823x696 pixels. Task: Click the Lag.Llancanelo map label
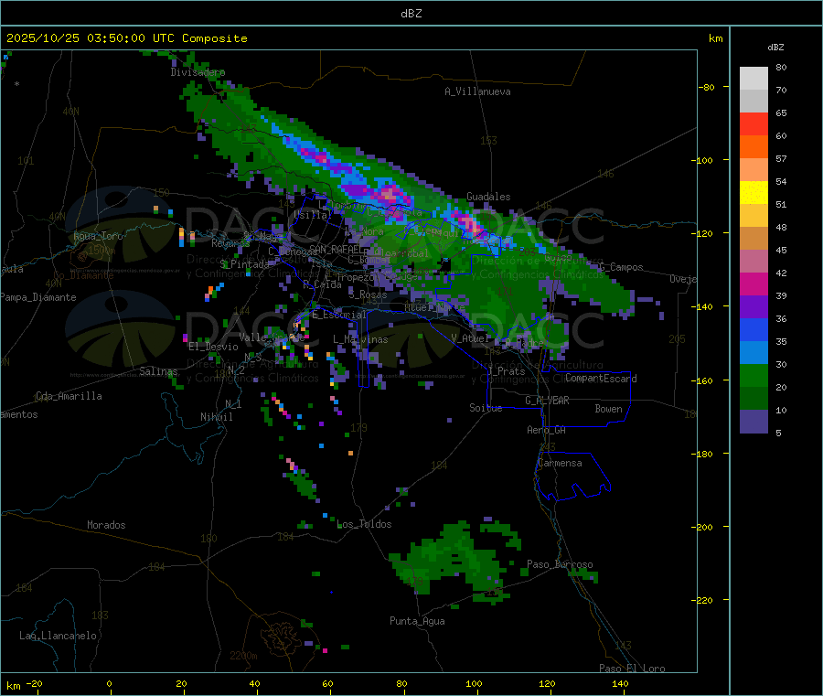click(59, 636)
